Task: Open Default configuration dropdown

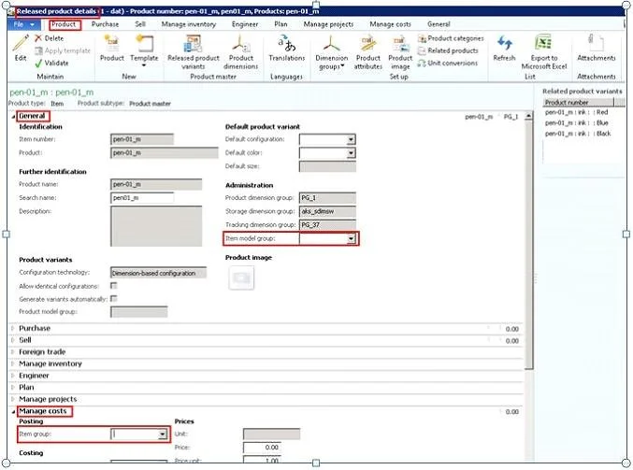Action: click(351, 139)
